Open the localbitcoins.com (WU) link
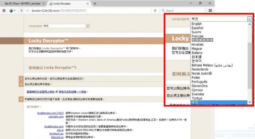Image resolution: width=255 pixels, height=139 pixels. pos(50,113)
